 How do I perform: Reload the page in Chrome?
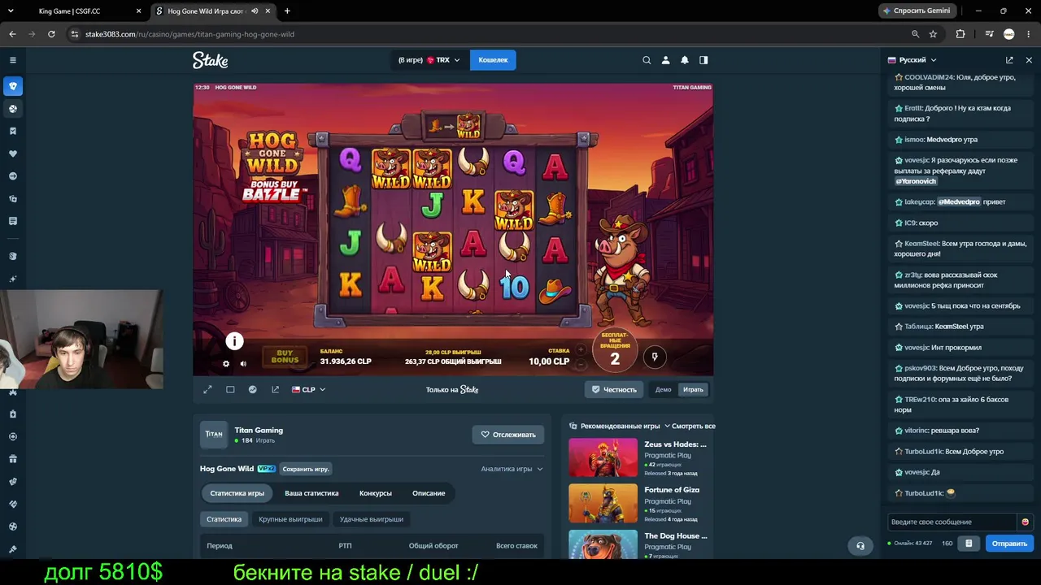(51, 34)
